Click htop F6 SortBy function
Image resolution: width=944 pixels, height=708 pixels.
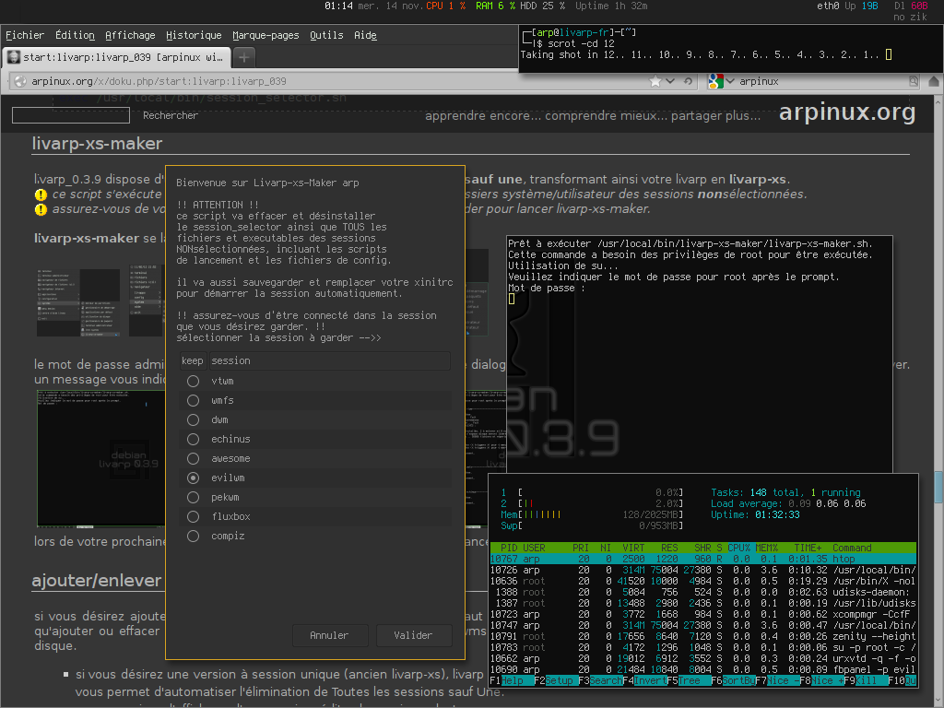(733, 680)
